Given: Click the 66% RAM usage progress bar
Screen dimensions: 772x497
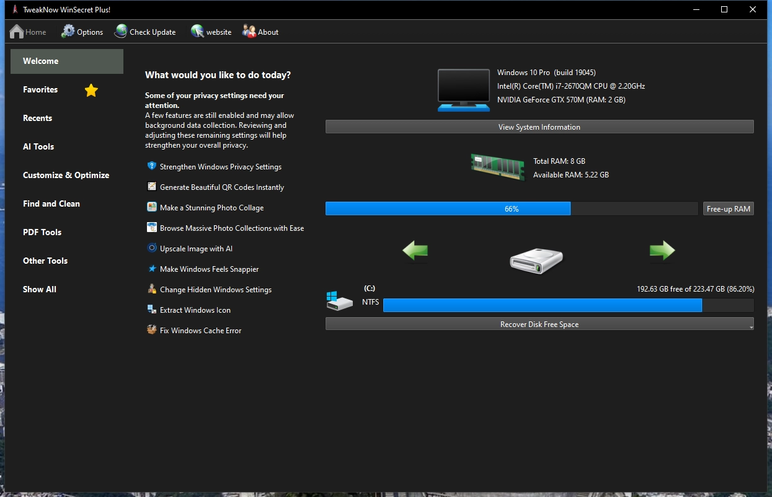Looking at the screenshot, I should (x=512, y=208).
